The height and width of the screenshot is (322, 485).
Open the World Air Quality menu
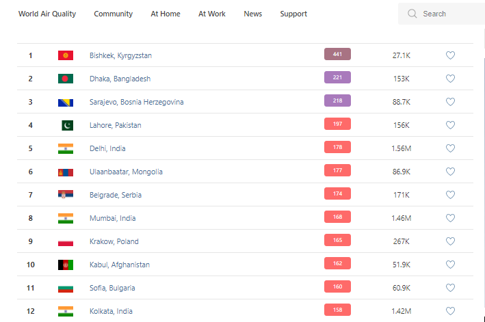[47, 14]
